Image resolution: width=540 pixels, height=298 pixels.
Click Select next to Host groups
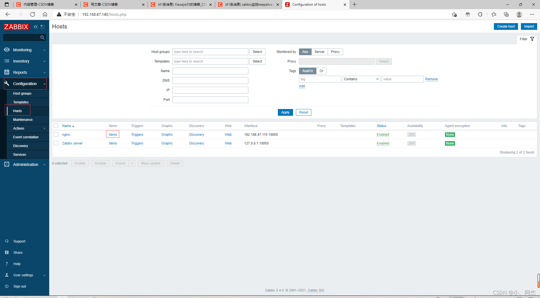(257, 52)
